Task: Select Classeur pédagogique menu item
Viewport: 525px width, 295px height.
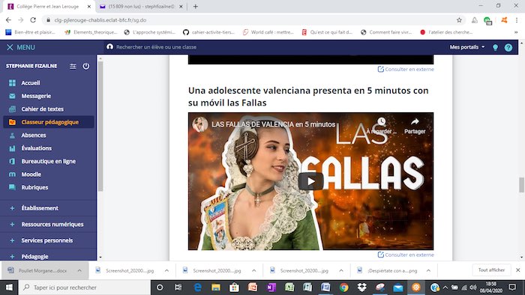Action: click(x=49, y=122)
